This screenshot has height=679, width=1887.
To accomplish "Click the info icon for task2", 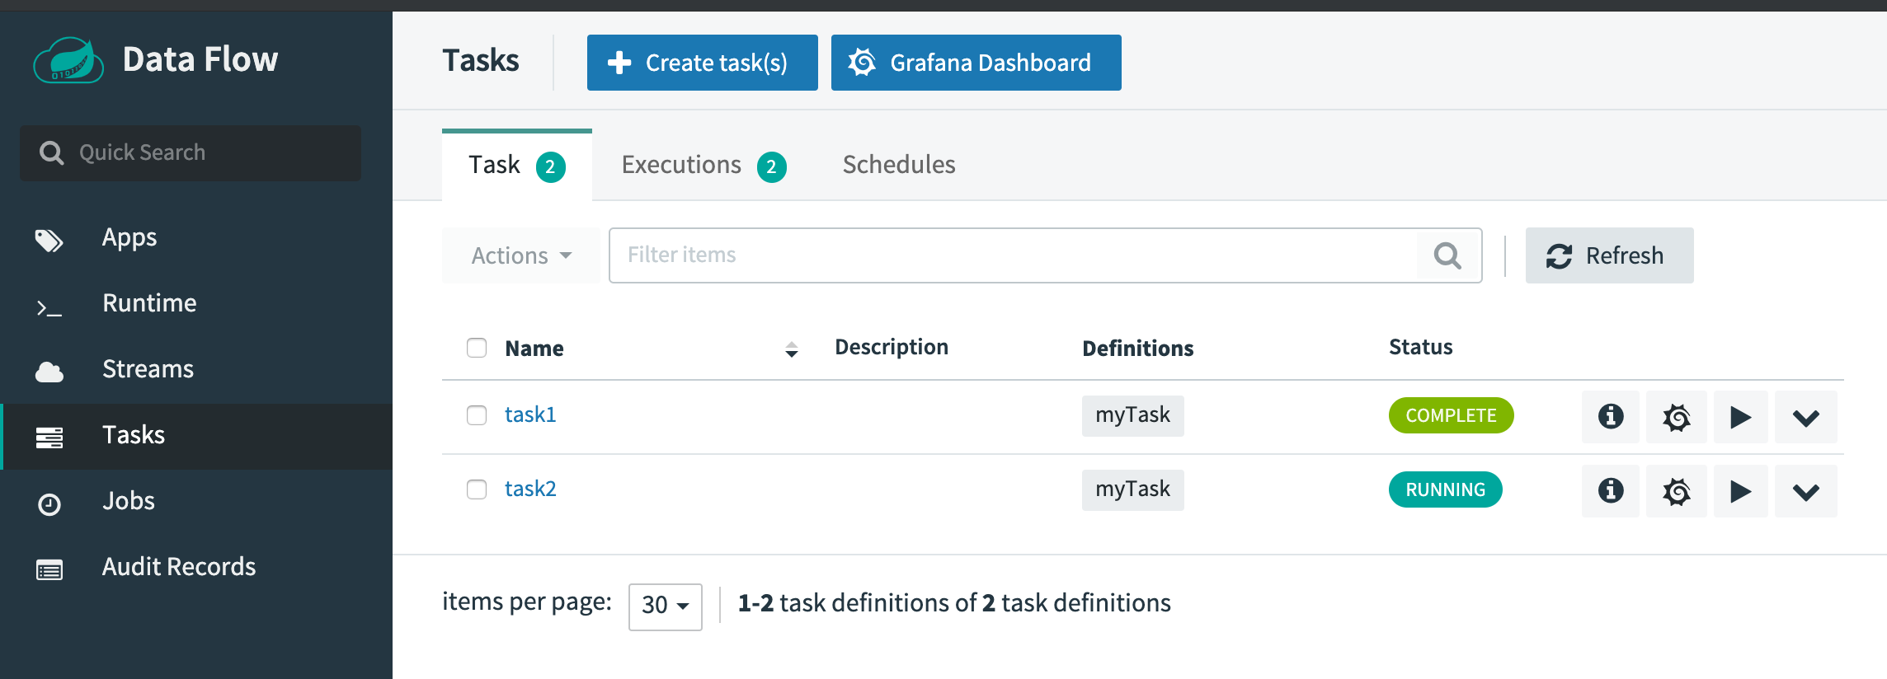I will (x=1610, y=490).
